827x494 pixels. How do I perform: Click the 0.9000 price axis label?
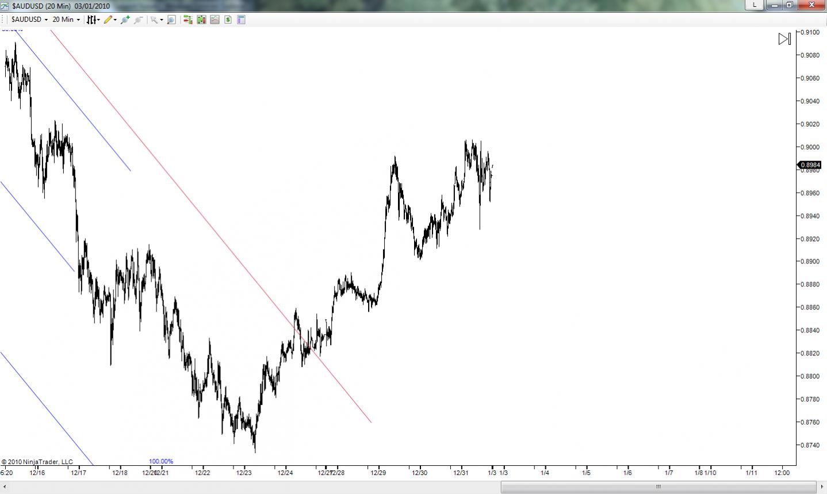810,147
